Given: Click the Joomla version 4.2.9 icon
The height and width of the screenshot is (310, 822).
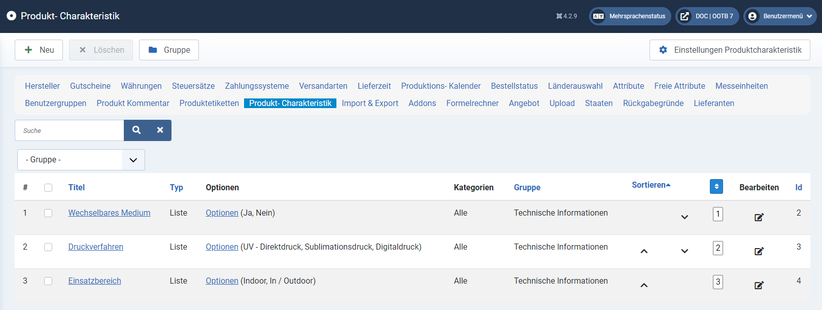Looking at the screenshot, I should [559, 16].
